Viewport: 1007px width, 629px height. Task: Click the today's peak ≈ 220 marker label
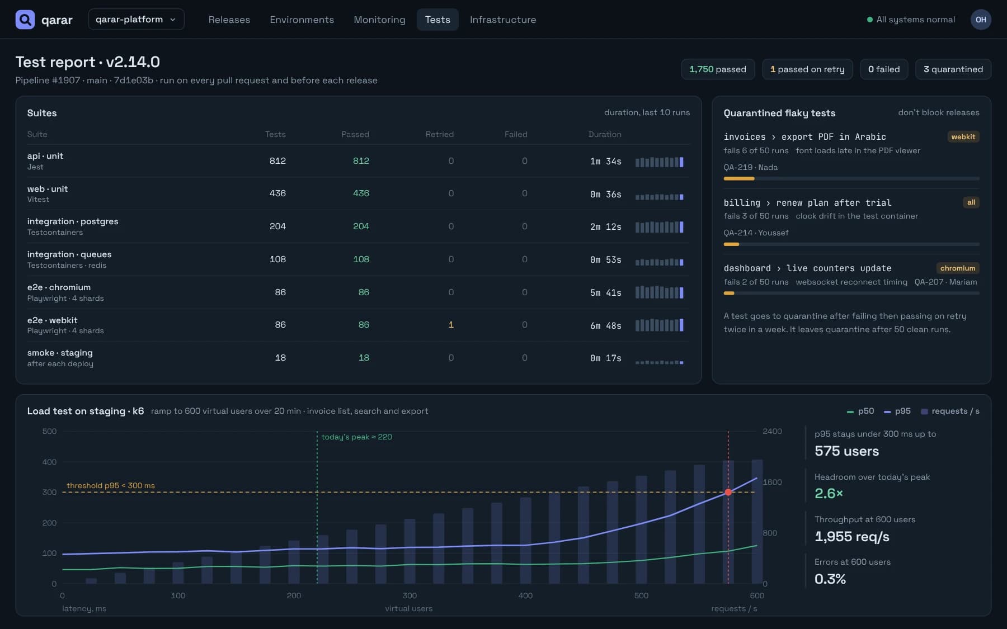[356, 437]
